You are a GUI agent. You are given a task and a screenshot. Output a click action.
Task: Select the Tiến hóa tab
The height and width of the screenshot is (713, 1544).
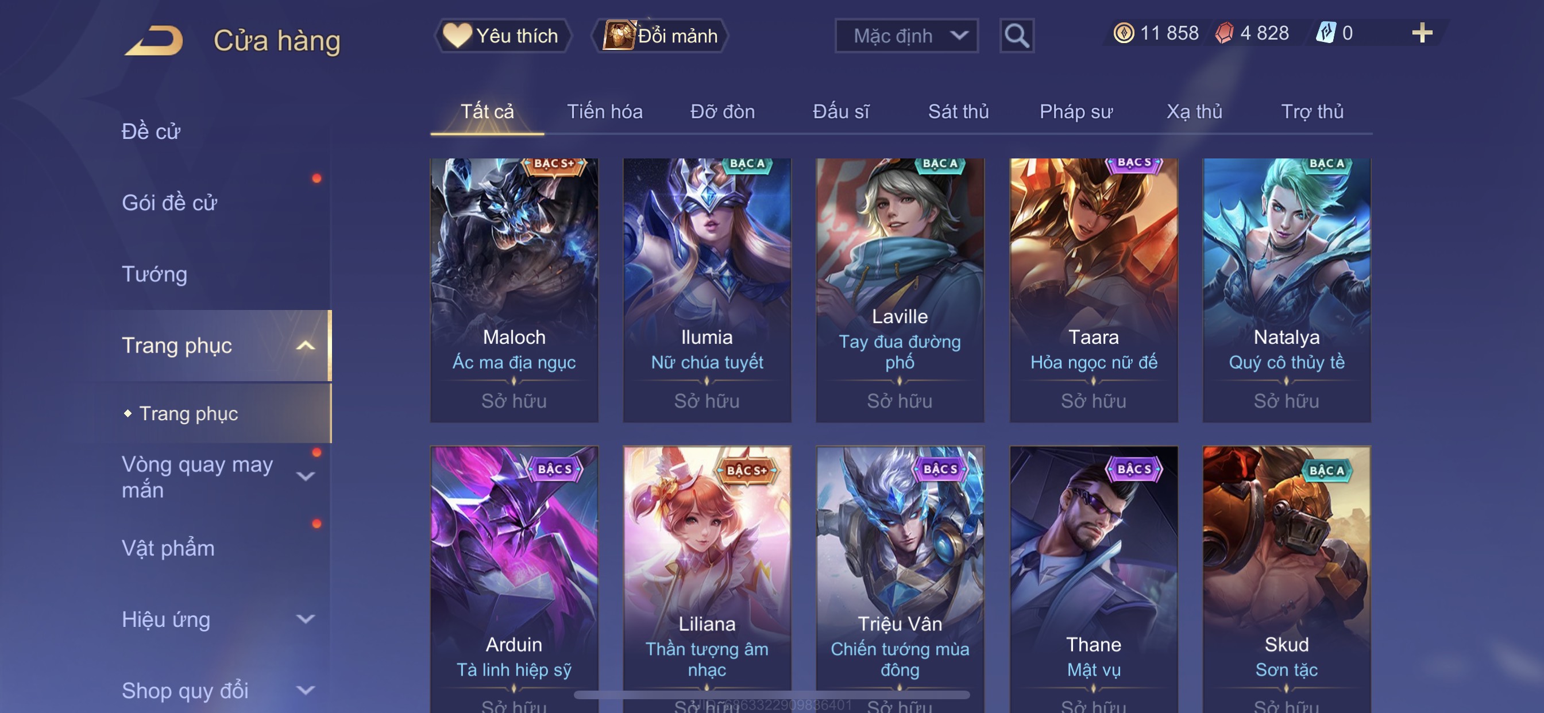point(604,112)
